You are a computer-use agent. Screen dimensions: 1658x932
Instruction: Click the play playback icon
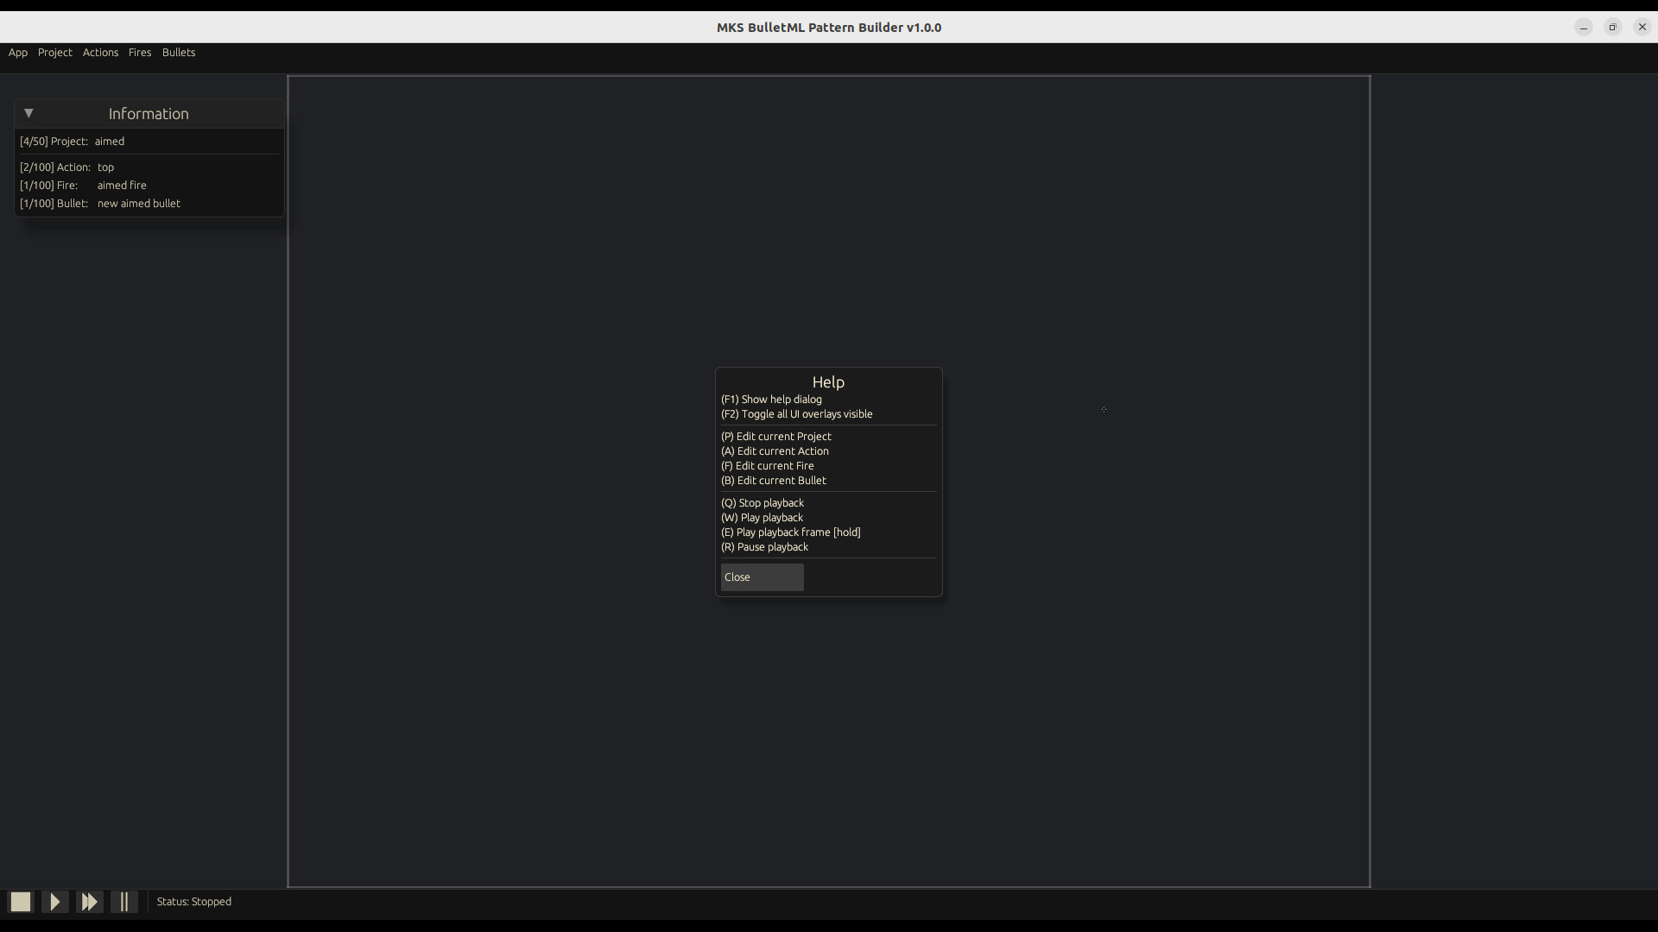pos(54,901)
